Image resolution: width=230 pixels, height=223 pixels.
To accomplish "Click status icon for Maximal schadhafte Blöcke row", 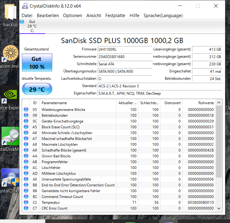I will pos(26,139).
